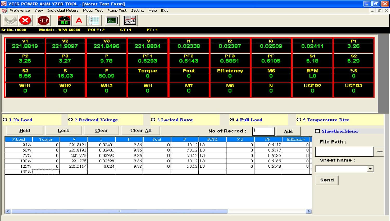The width and height of the screenshot is (390, 221).
Task: Click the Hold button
Action: 25,131
